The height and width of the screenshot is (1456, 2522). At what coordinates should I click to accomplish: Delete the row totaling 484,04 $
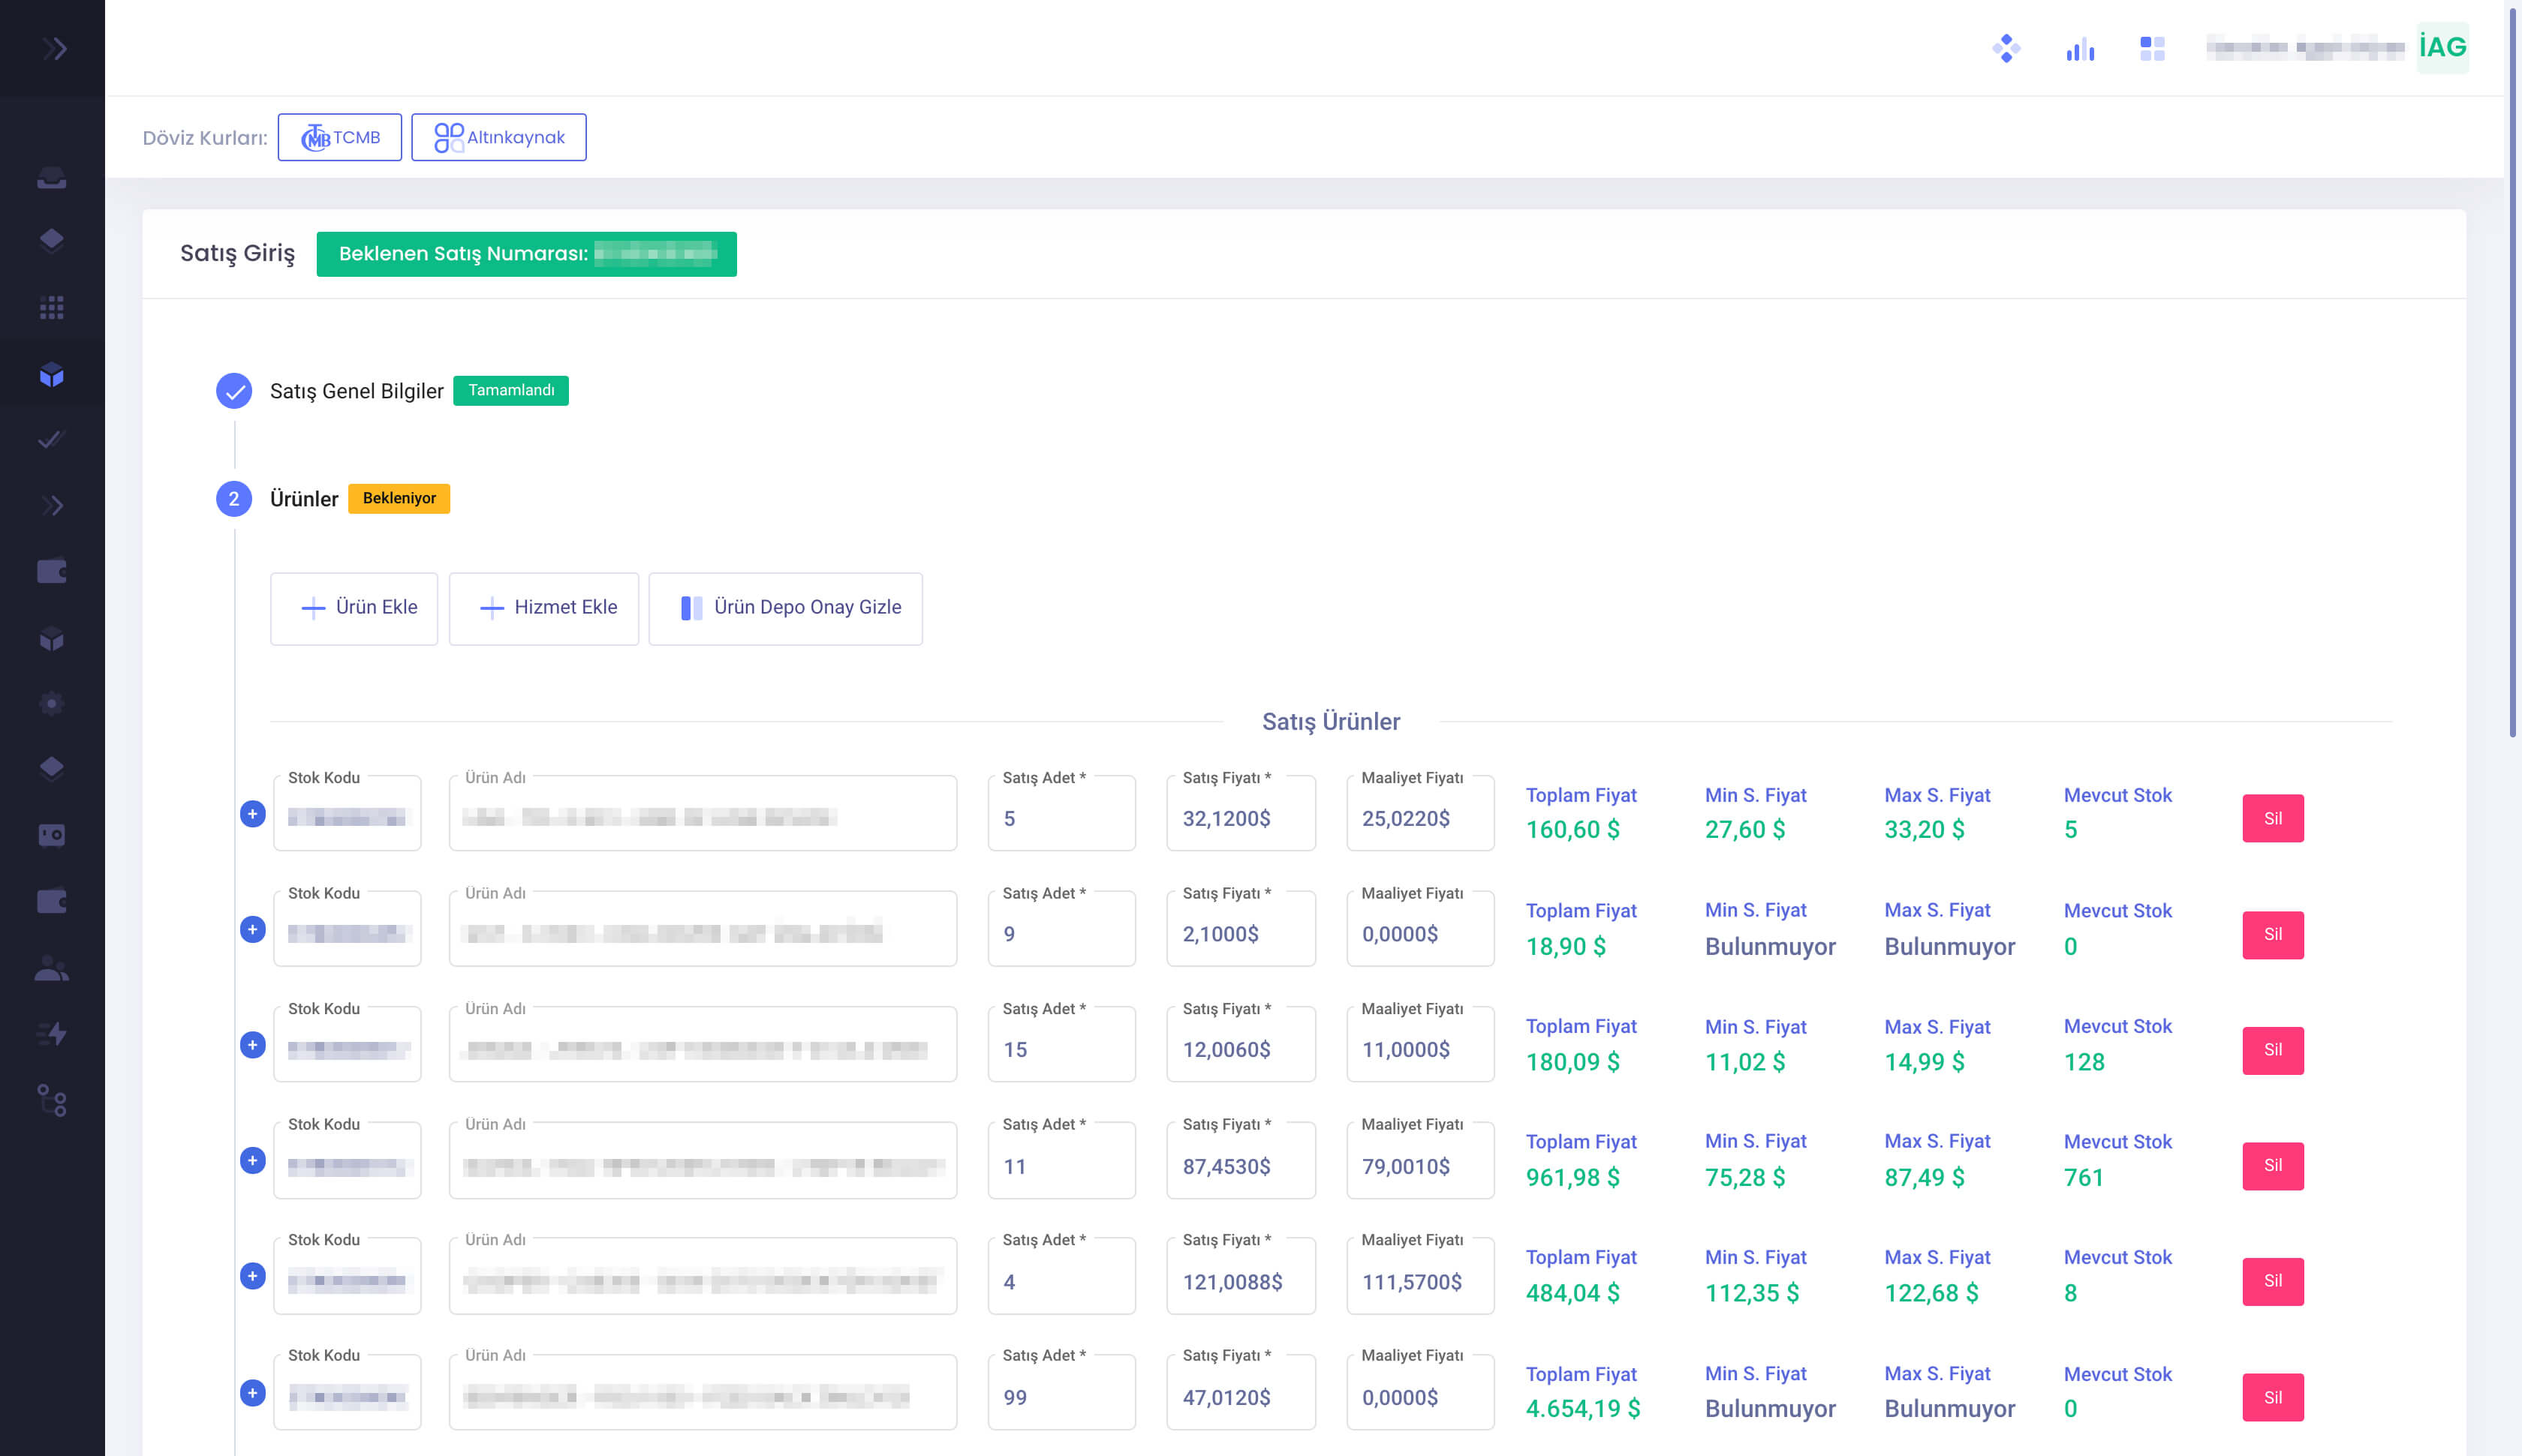[x=2273, y=1281]
